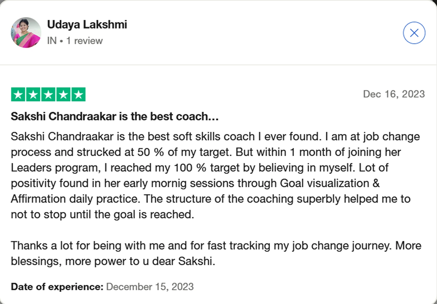Click the bold review title heading
The image size is (437, 304).
(x=115, y=117)
